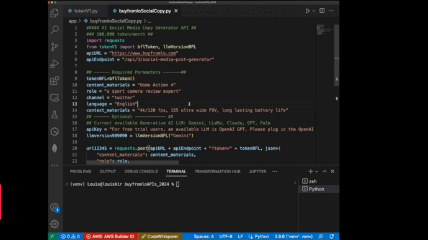Click the import requests line
The height and width of the screenshot is (240, 428).
(105, 40)
